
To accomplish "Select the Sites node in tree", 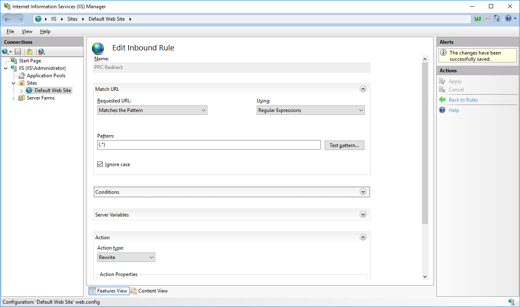I will click(32, 83).
